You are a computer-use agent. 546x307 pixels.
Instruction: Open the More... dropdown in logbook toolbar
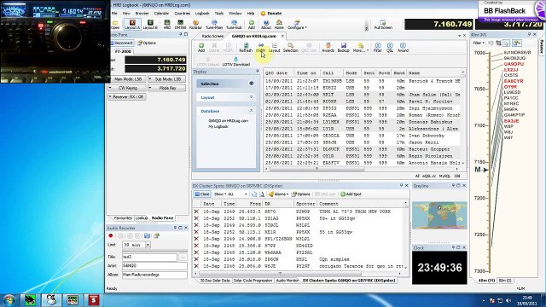tap(360, 48)
